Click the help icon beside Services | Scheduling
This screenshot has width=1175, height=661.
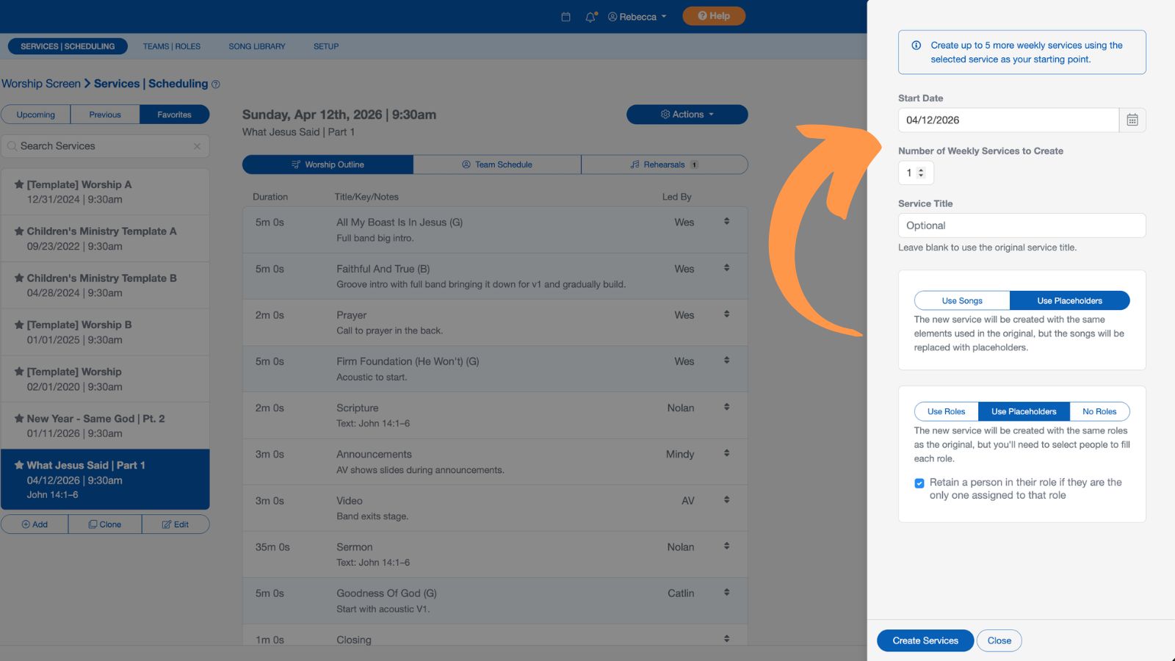(216, 84)
